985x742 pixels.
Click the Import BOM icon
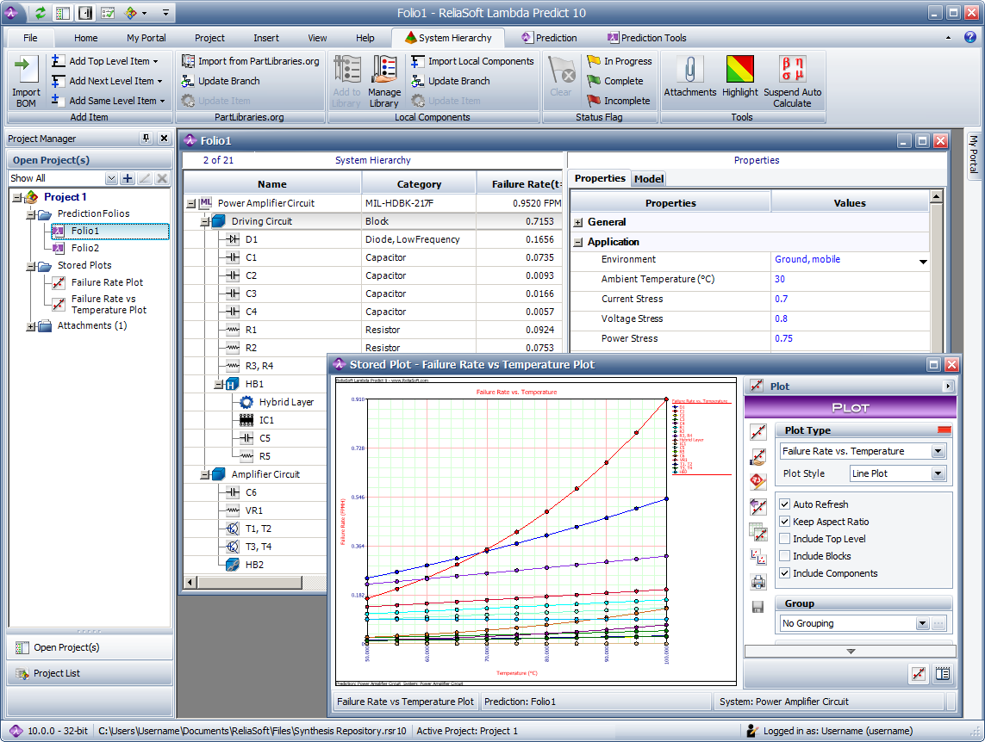(x=26, y=72)
